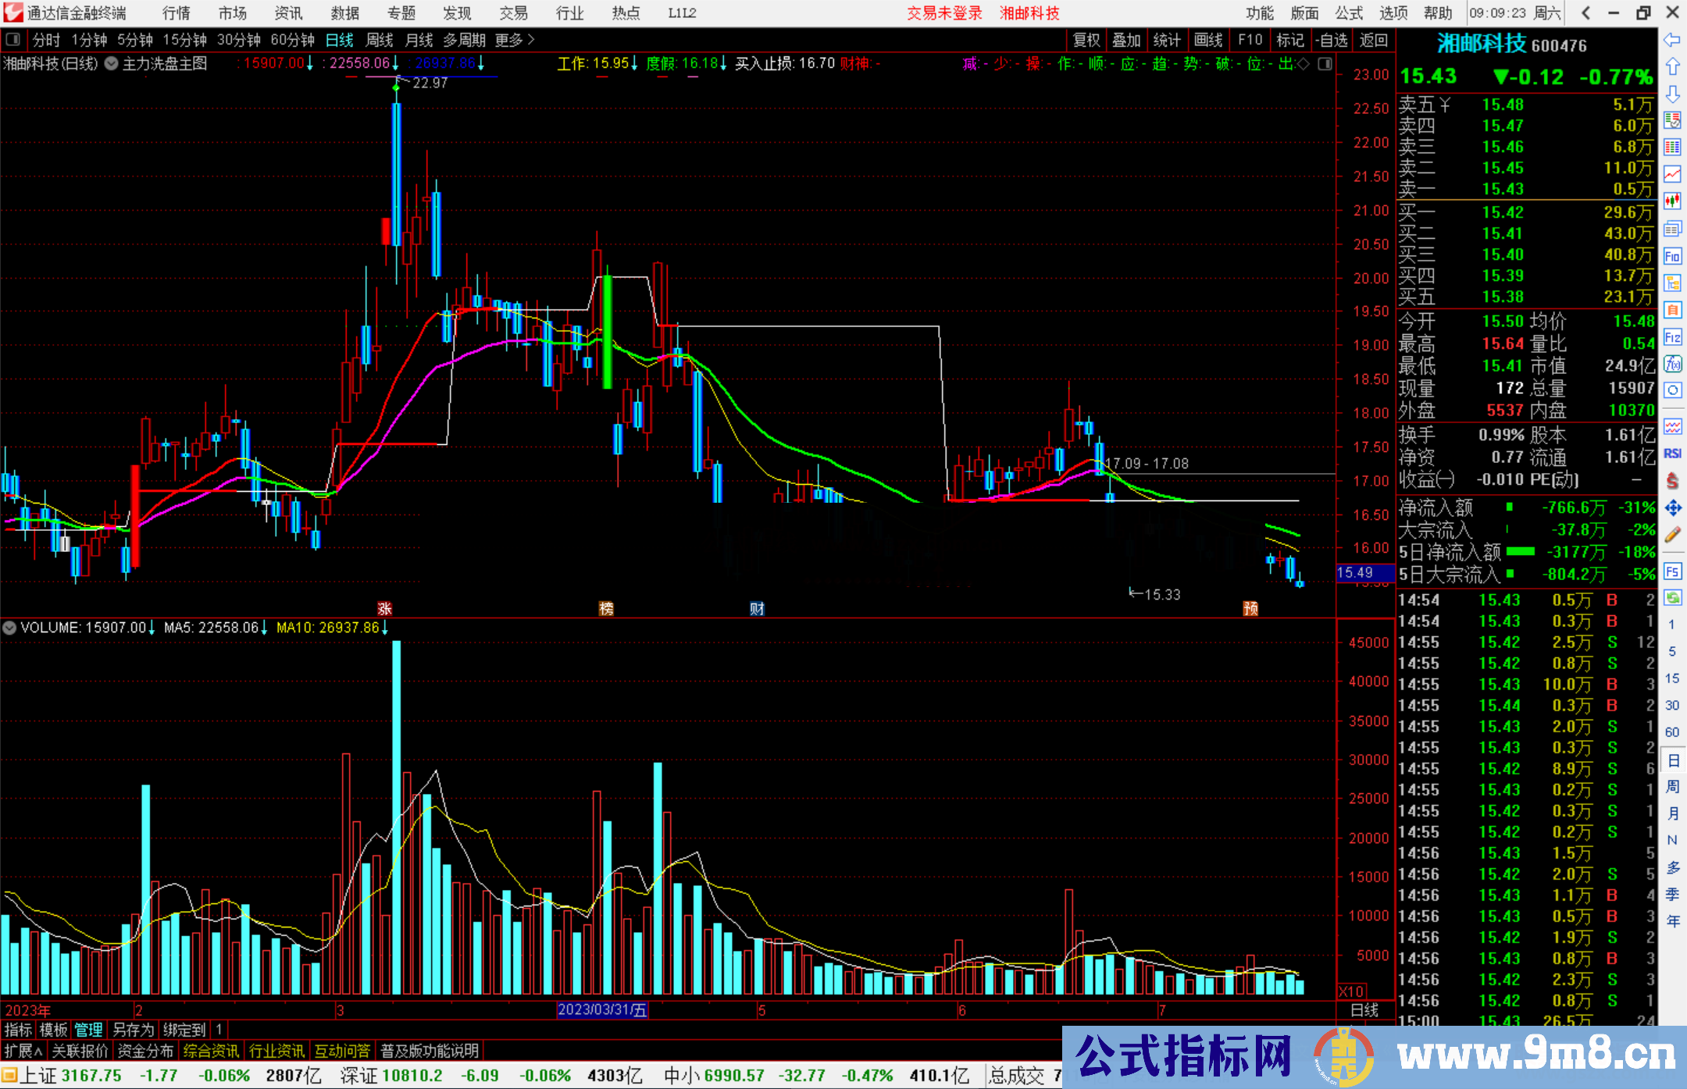Toggle the 主力洗盘主图 indicator circle icon
The width and height of the screenshot is (1687, 1089).
(x=112, y=64)
